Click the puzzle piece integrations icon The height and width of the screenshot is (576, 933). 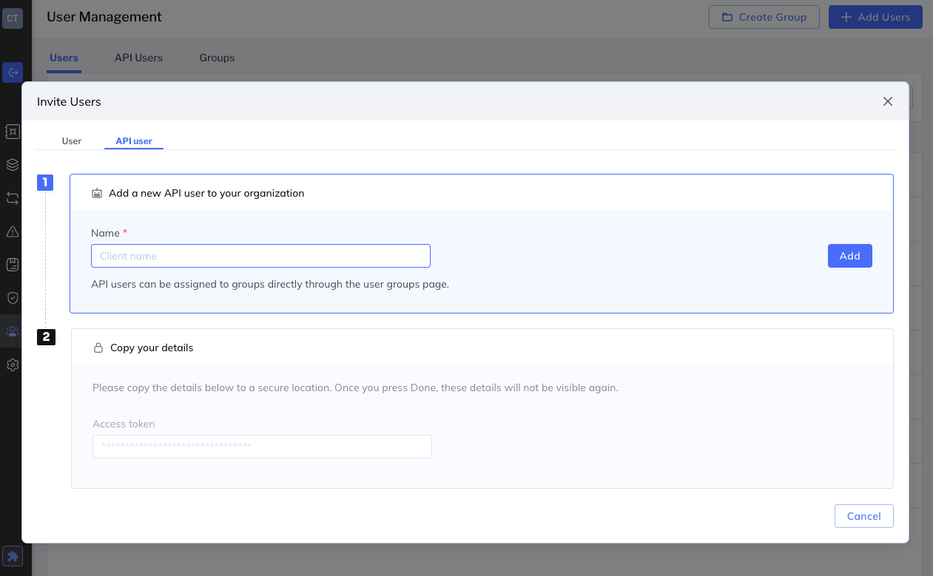pos(13,556)
